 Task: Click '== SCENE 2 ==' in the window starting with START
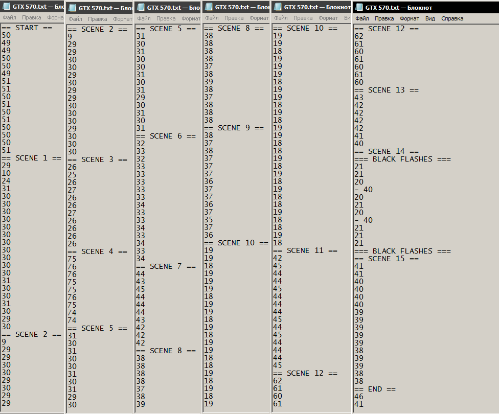(x=32, y=334)
